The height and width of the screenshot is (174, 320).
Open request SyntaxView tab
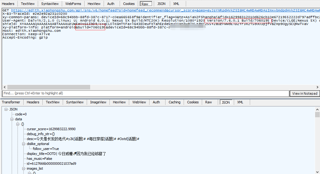[50, 4]
